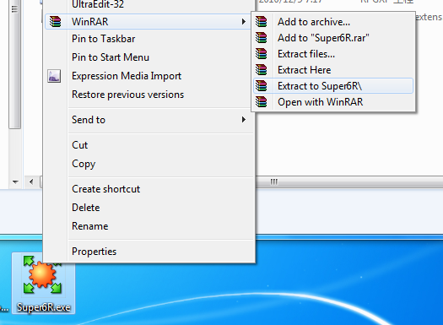Image resolution: width=443 pixels, height=325 pixels.
Task: Click the icon beside Open with WinRAR
Action: click(x=262, y=102)
